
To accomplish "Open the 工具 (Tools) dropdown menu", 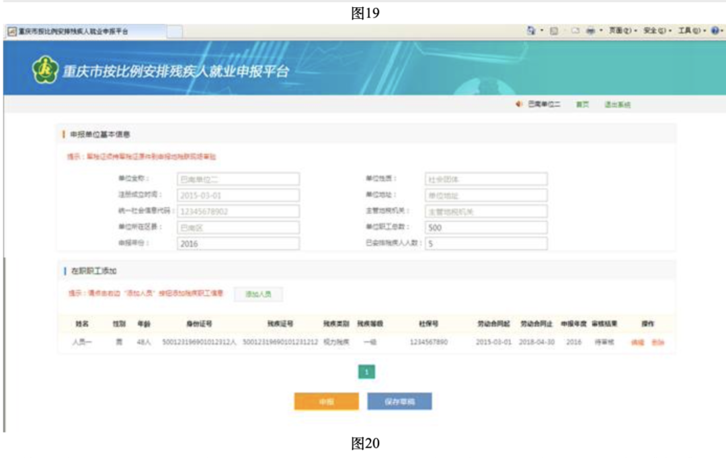I will tap(690, 31).
